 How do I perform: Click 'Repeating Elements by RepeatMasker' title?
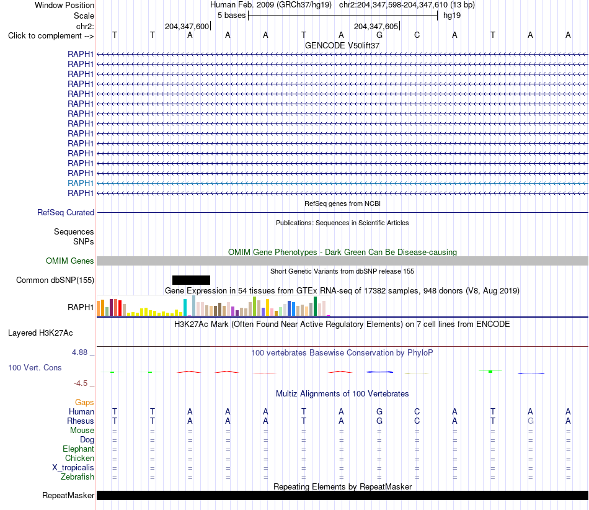pos(342,486)
